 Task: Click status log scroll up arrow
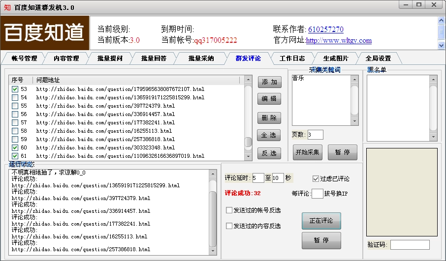(213, 174)
